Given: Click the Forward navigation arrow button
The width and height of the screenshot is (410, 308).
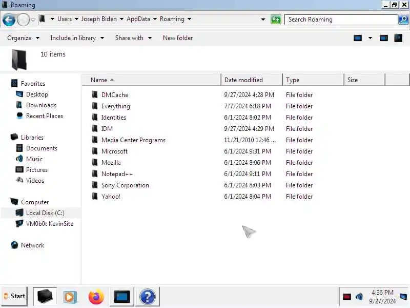Looking at the screenshot, I should pos(23,20).
